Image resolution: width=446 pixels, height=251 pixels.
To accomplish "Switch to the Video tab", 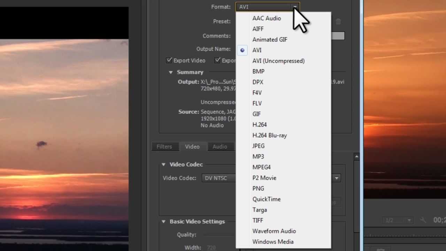I will [x=192, y=147].
